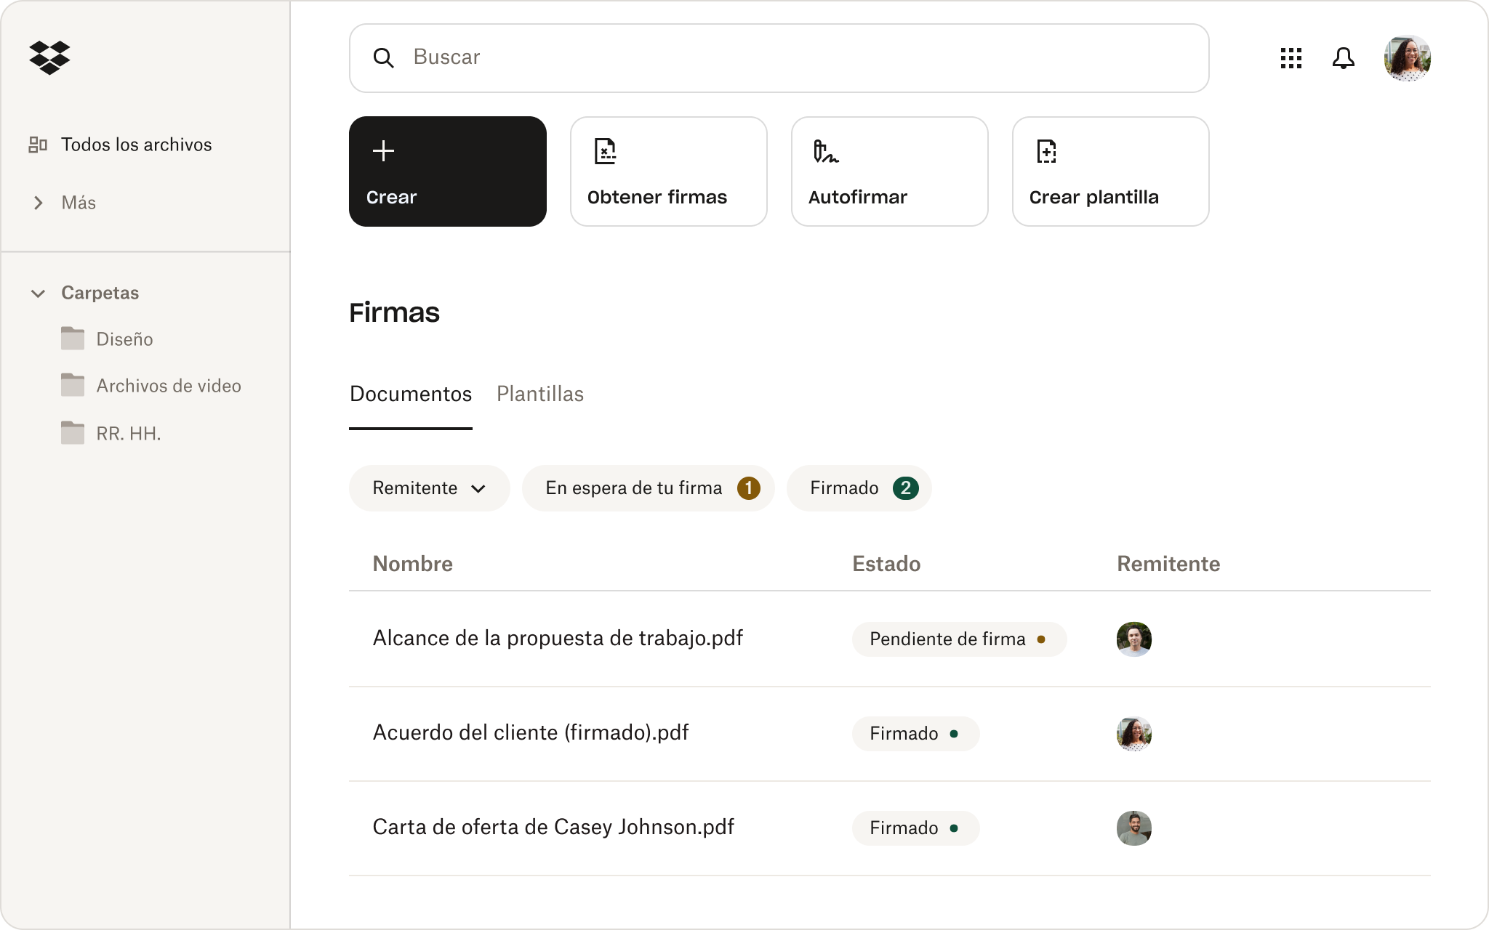
Task: Click the Obtener firmas document icon
Action: point(605,151)
